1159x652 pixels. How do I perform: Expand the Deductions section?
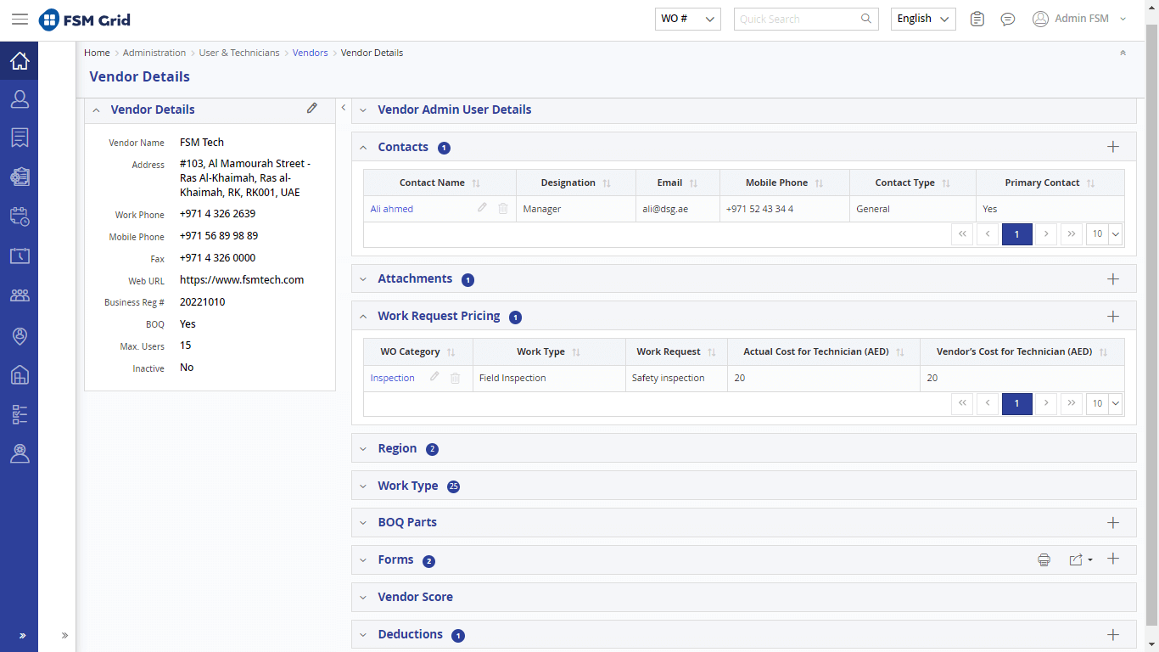[x=363, y=634]
